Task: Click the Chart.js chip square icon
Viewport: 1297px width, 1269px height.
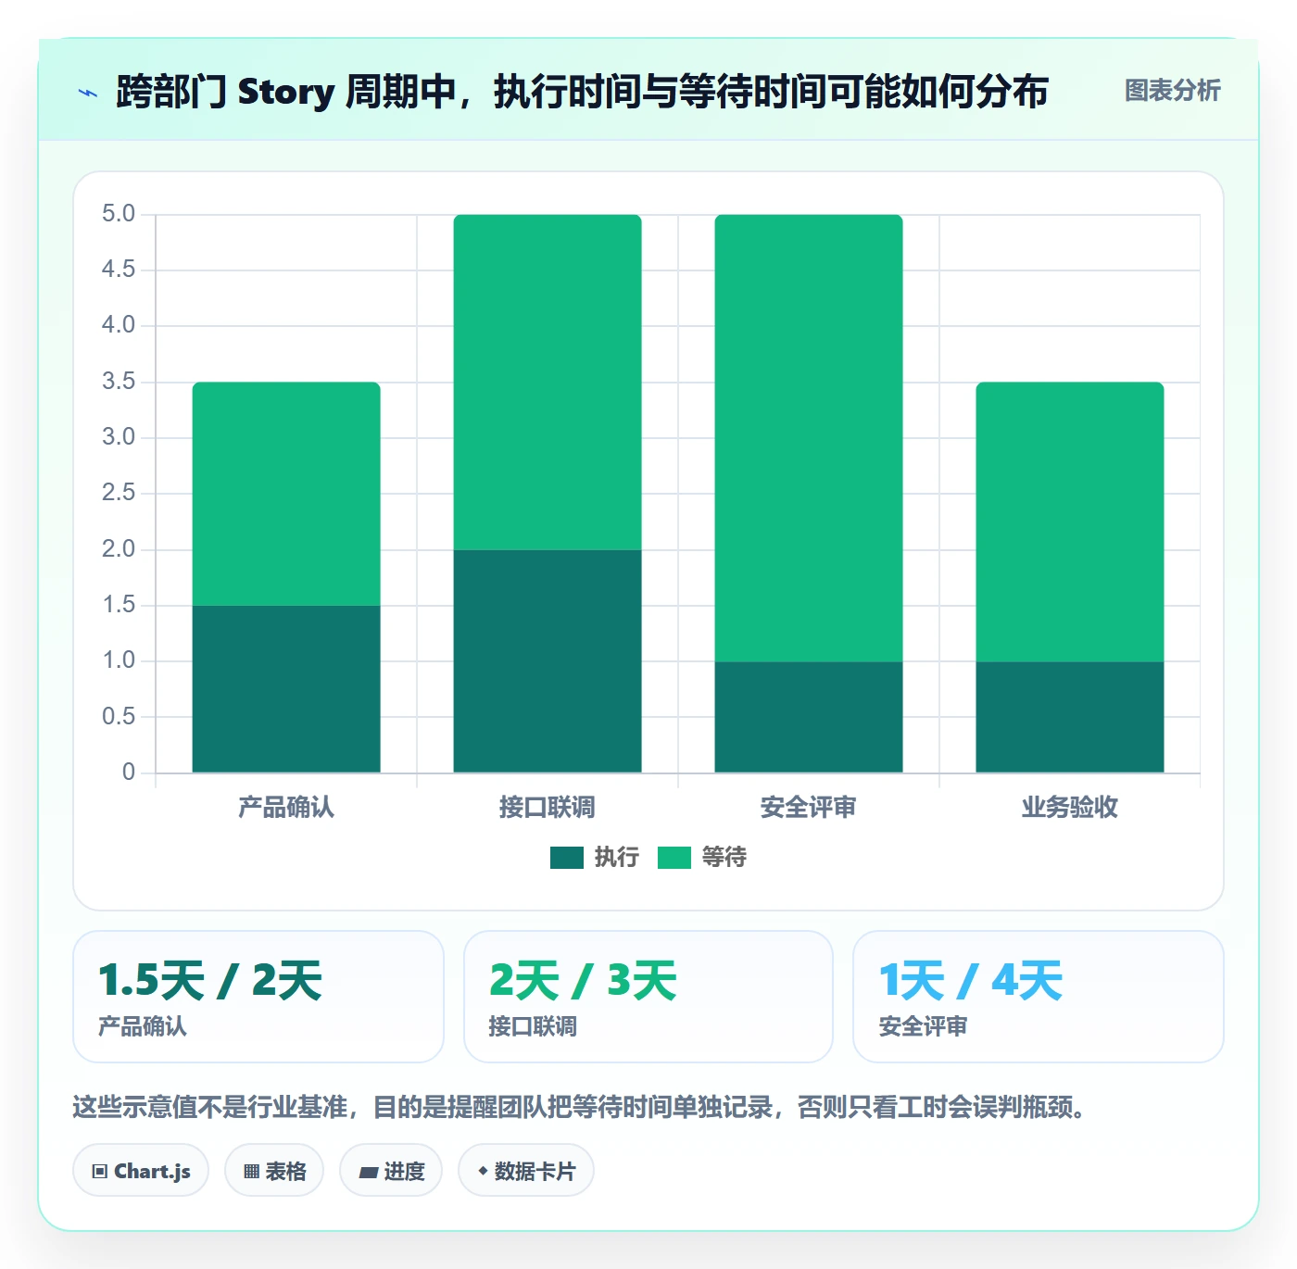Action: click(100, 1172)
